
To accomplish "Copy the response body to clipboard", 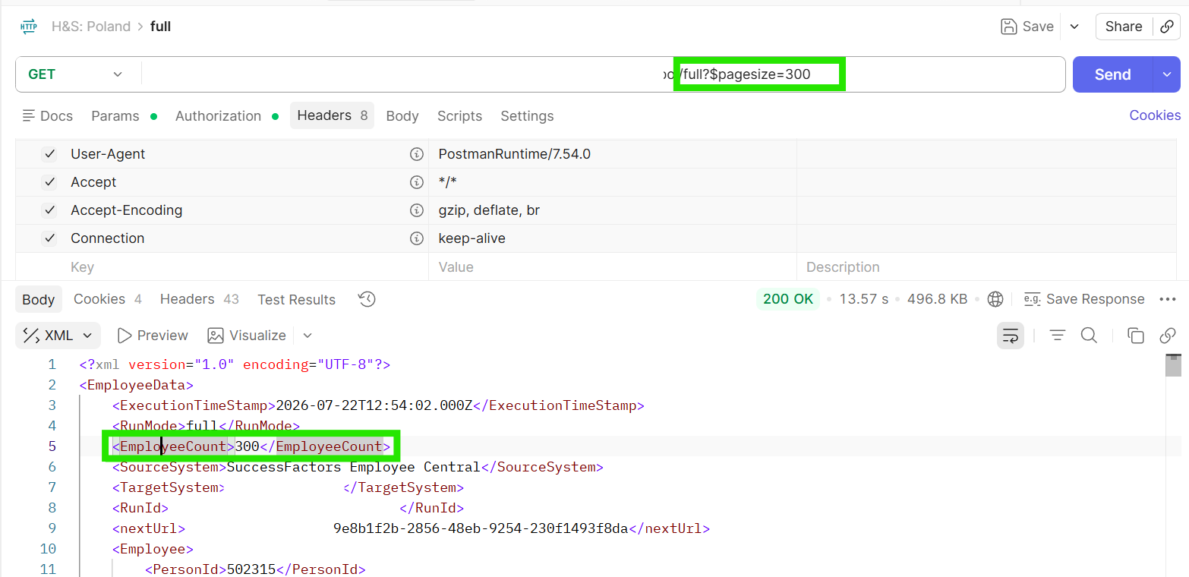I will pos(1136,336).
